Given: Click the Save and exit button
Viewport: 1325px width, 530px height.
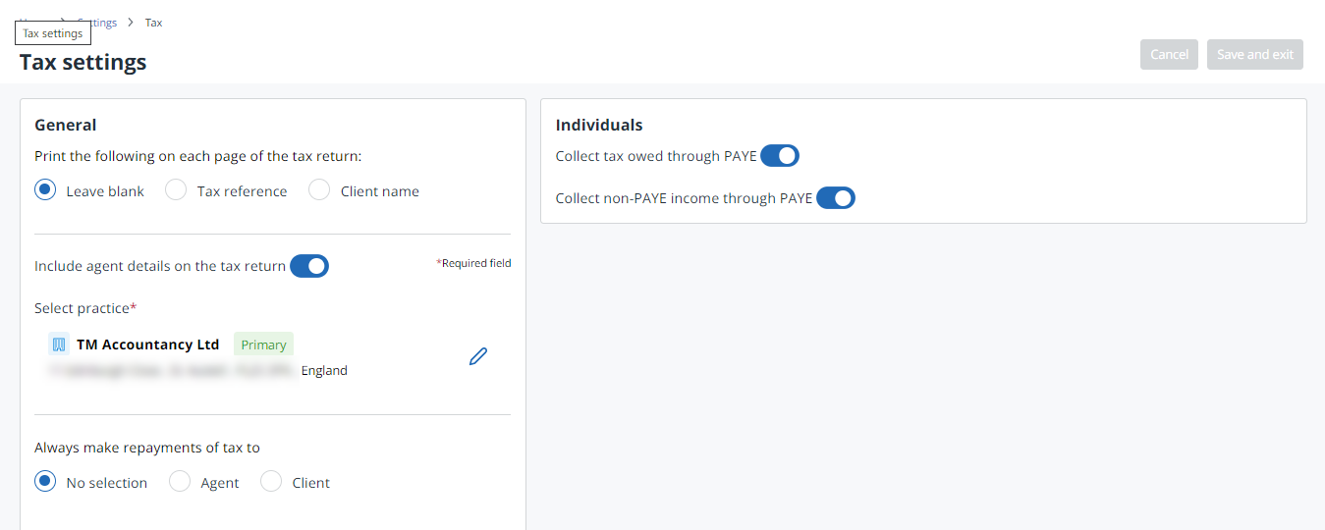Looking at the screenshot, I should click(1254, 55).
